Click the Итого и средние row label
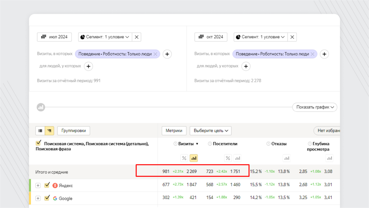369x208 pixels. click(x=52, y=172)
